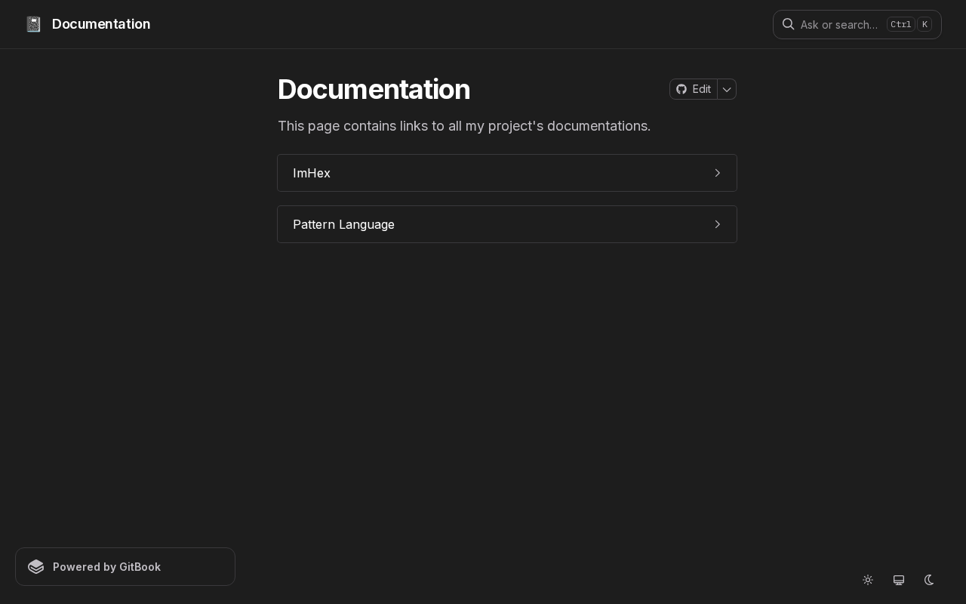Viewport: 966px width, 604px height.
Task: Open the dropdown arrow beside Edit
Action: point(727,89)
